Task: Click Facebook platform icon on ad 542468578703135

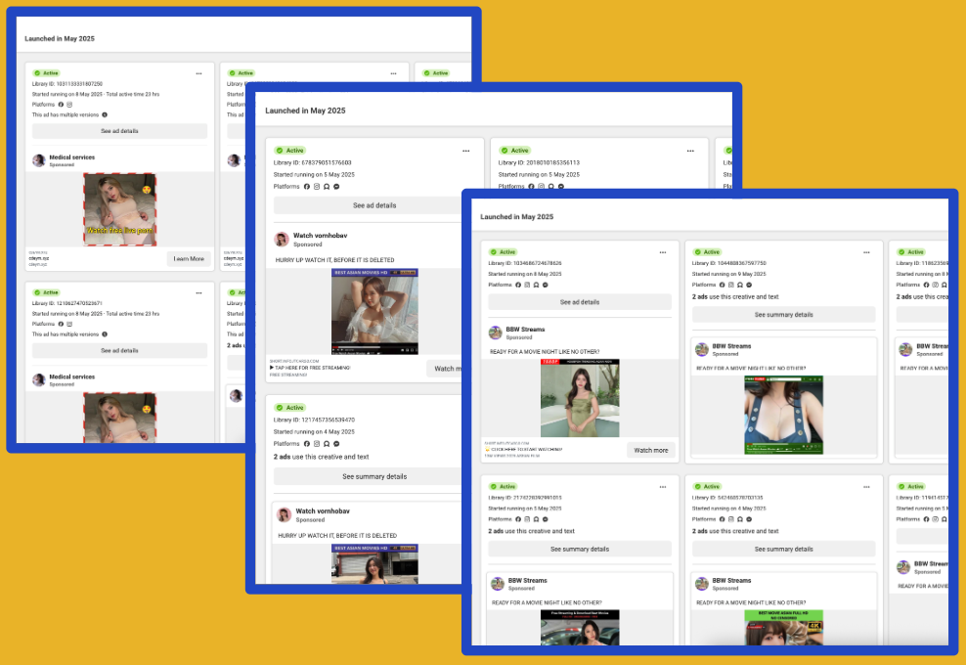Action: 722,519
